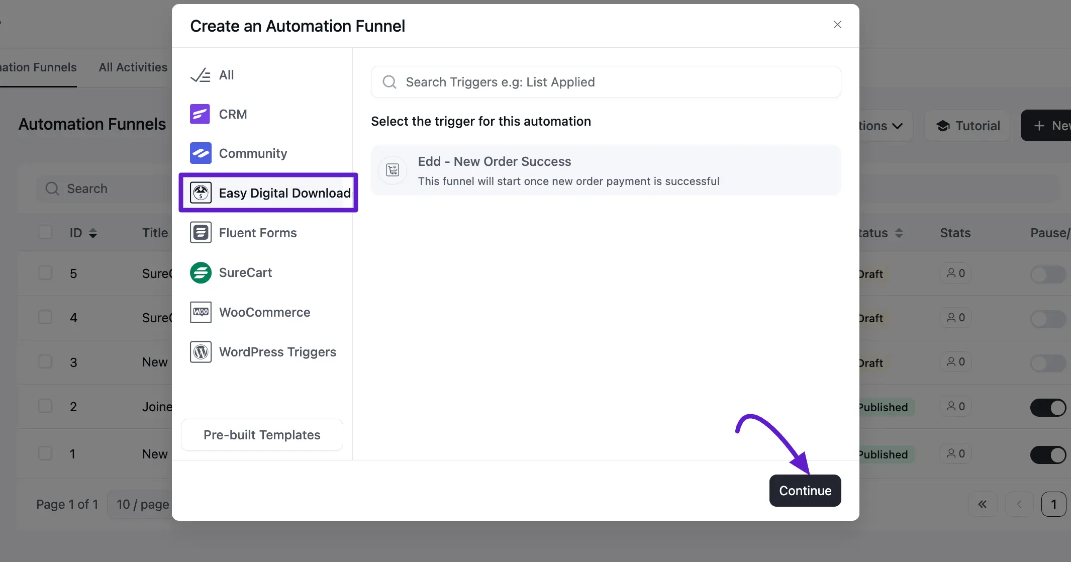The height and width of the screenshot is (562, 1071).
Task: Click Continue to proceed with trigger
Action: (805, 491)
